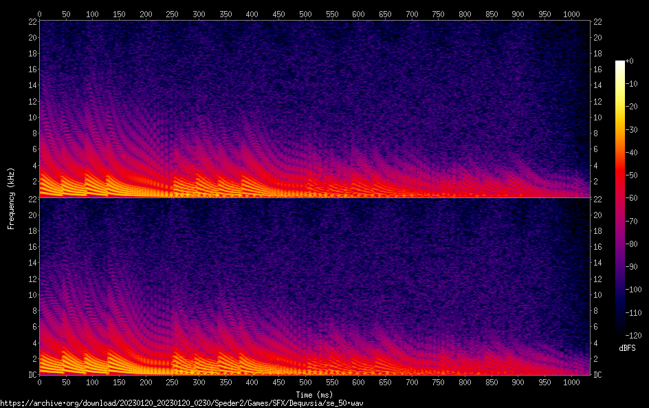Viewport: 649px width, 408px height.
Task: Click the 22 kHz label at the top-left corner
Action: coord(32,22)
